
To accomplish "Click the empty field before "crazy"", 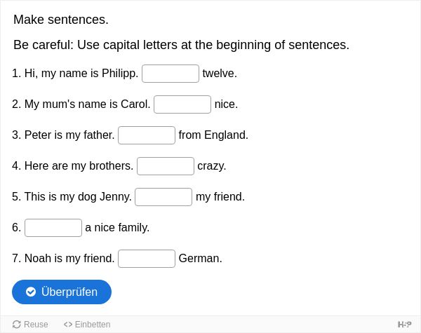I will 166,166.
